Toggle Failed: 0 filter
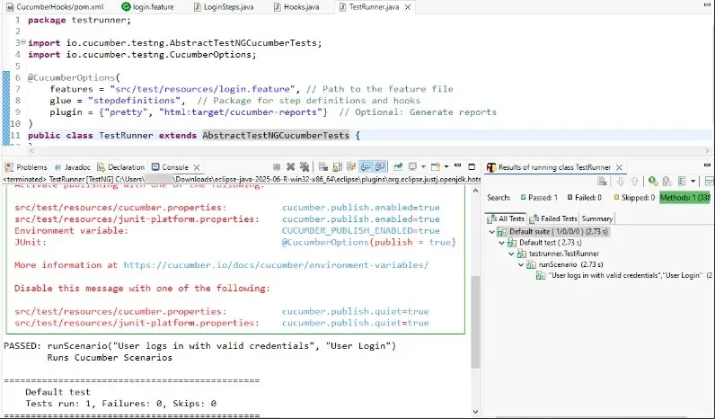 [x=584, y=198]
